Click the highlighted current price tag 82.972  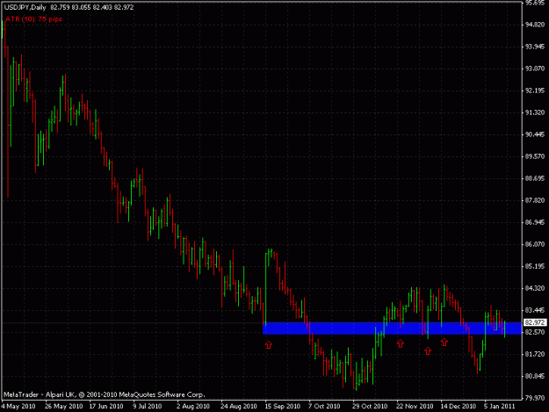[x=535, y=322]
